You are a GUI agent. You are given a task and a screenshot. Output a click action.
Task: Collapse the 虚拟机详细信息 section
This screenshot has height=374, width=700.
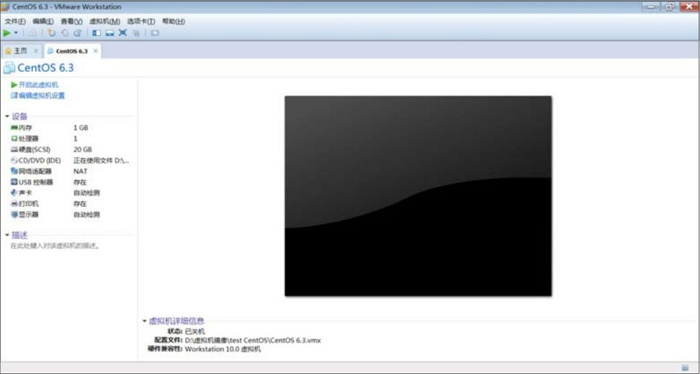point(144,321)
